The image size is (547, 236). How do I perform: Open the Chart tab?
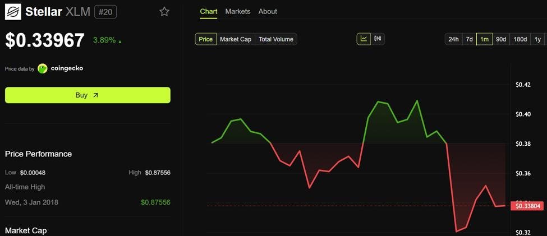coord(209,11)
